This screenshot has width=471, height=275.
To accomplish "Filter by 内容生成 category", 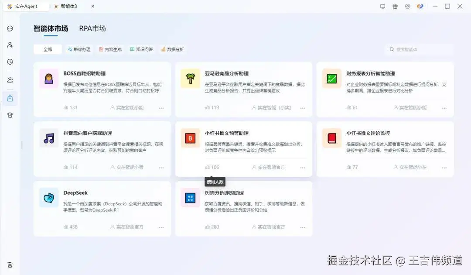I will (x=110, y=49).
